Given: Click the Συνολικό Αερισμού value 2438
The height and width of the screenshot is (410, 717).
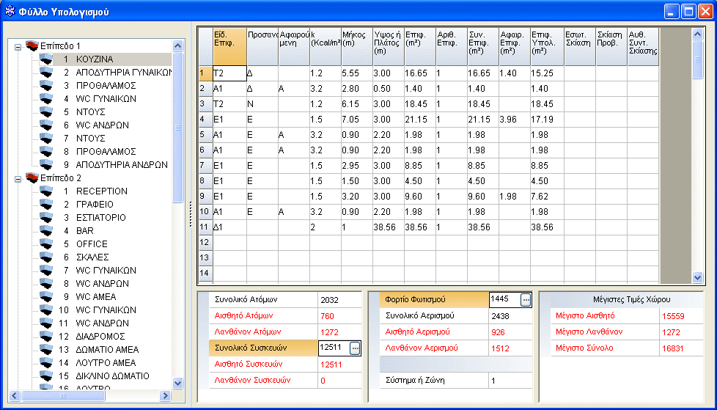Looking at the screenshot, I should coord(510,315).
